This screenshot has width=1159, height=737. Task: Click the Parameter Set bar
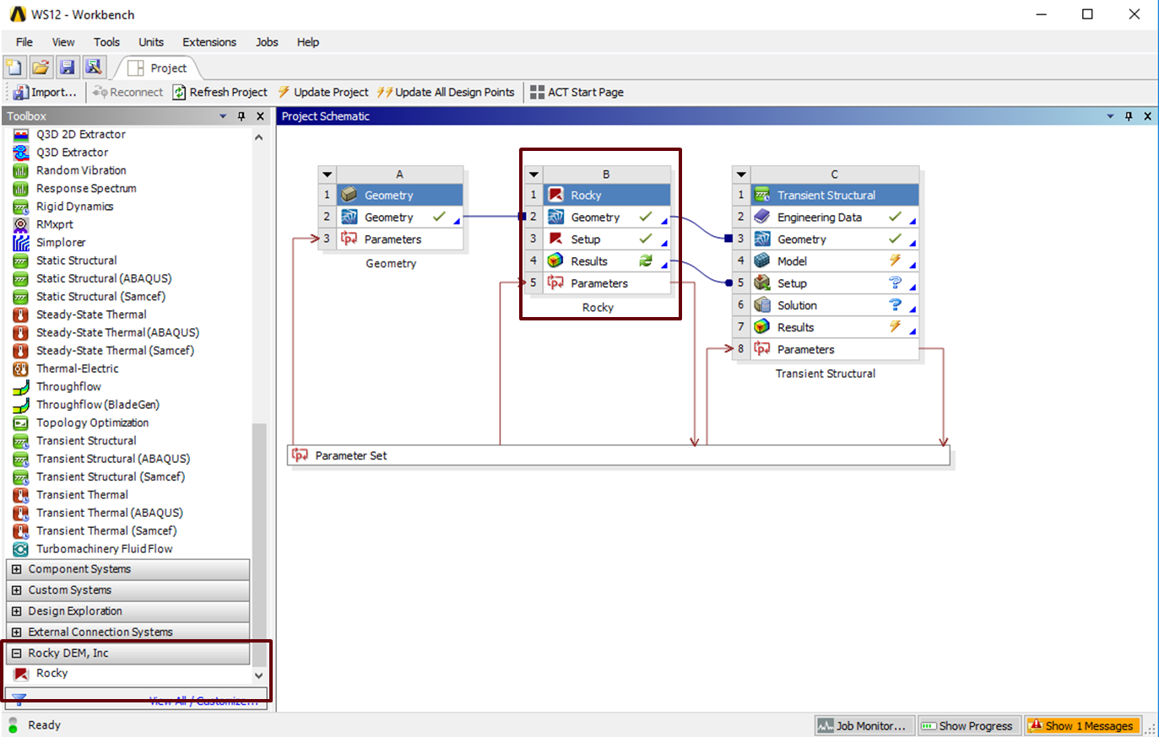coord(619,455)
